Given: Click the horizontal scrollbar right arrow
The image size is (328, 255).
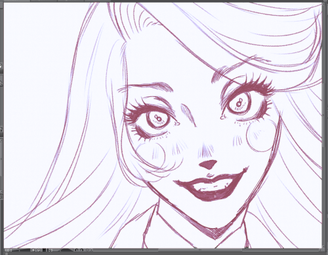Looking at the screenshot, I should tap(320, 250).
